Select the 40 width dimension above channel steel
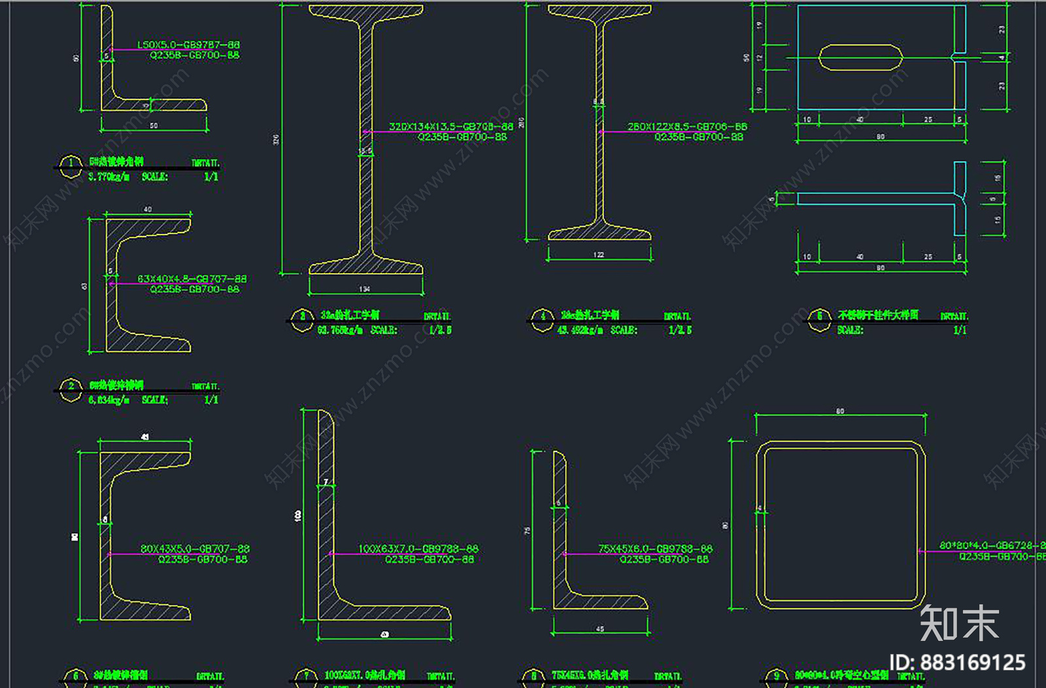Screen dimensions: 1046x688 pos(148,210)
